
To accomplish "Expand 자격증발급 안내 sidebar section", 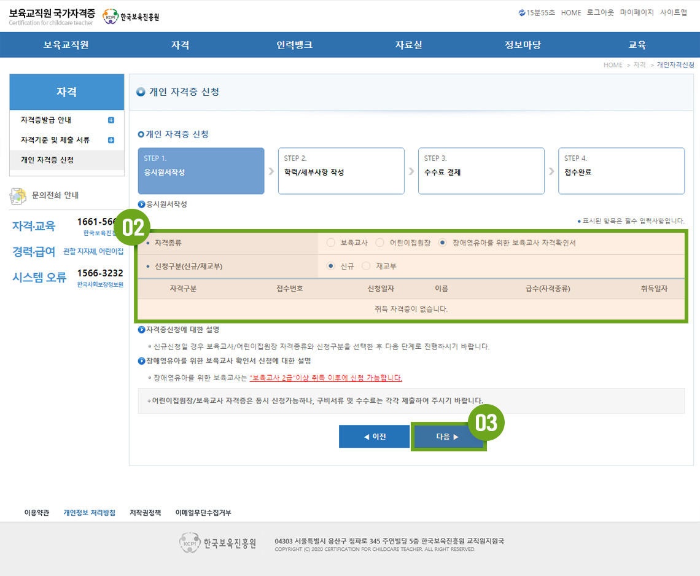I will tap(111, 120).
